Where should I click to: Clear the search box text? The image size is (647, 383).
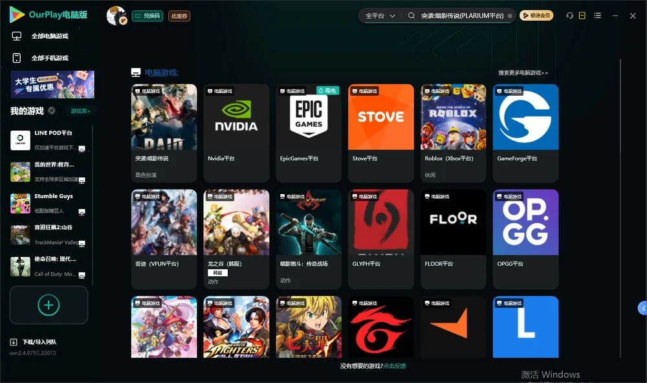(x=510, y=16)
